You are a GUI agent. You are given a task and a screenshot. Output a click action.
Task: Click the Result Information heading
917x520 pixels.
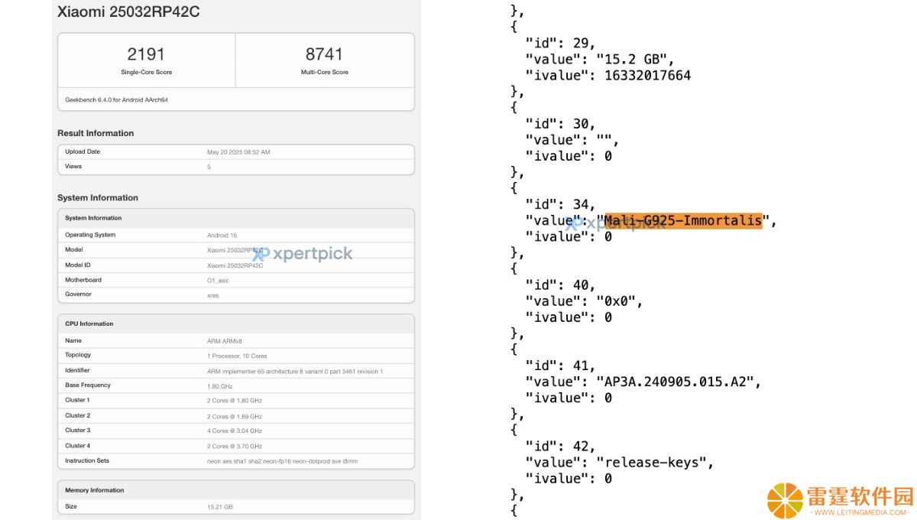96,133
